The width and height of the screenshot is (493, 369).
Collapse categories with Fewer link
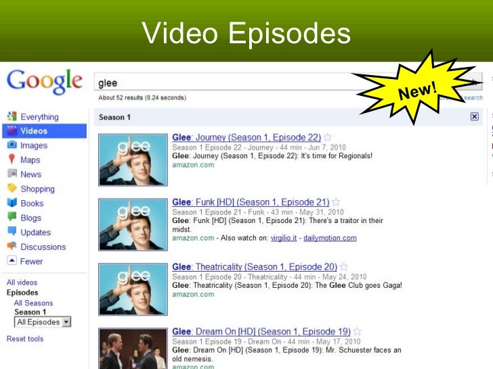click(31, 262)
